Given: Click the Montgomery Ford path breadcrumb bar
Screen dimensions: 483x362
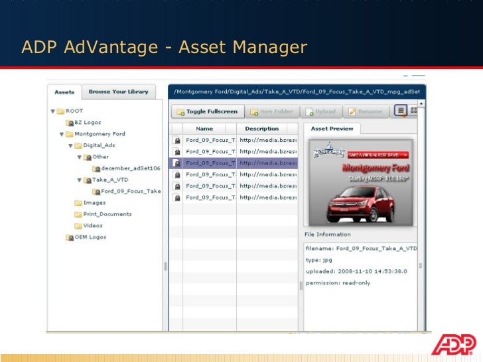Looking at the screenshot, I should 297,91.
